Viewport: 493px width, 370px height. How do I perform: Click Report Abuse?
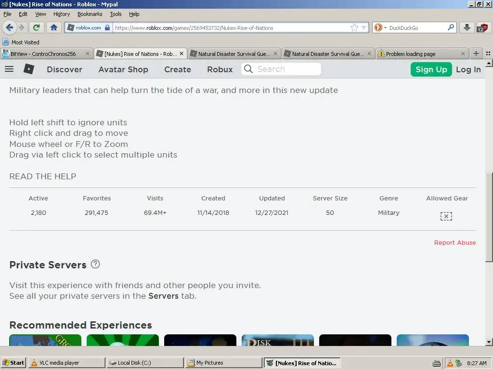click(x=455, y=243)
